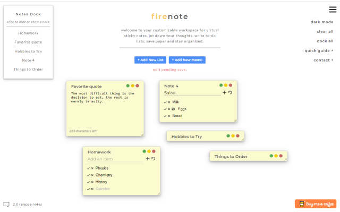Check off the Milk item
Viewport: 340px width, 212px height.
165,102
